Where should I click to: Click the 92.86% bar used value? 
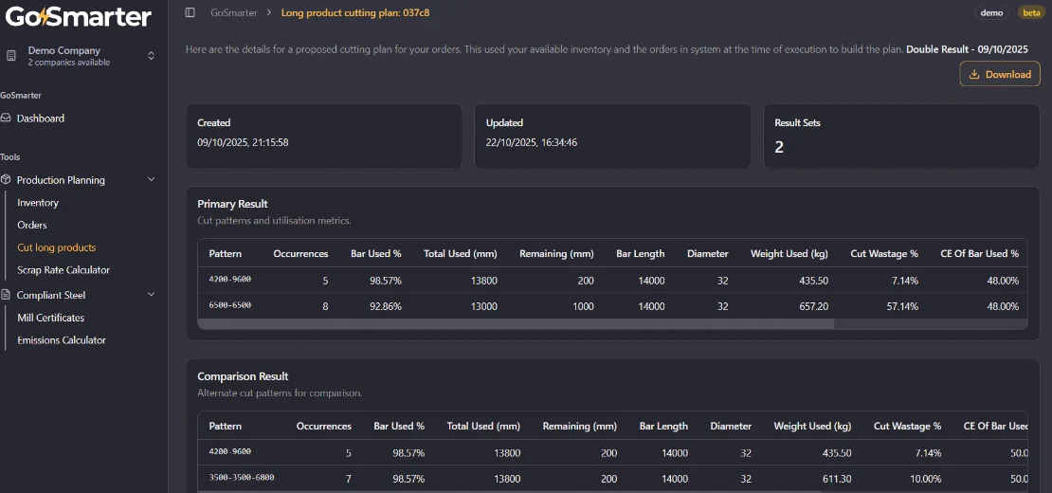[385, 306]
